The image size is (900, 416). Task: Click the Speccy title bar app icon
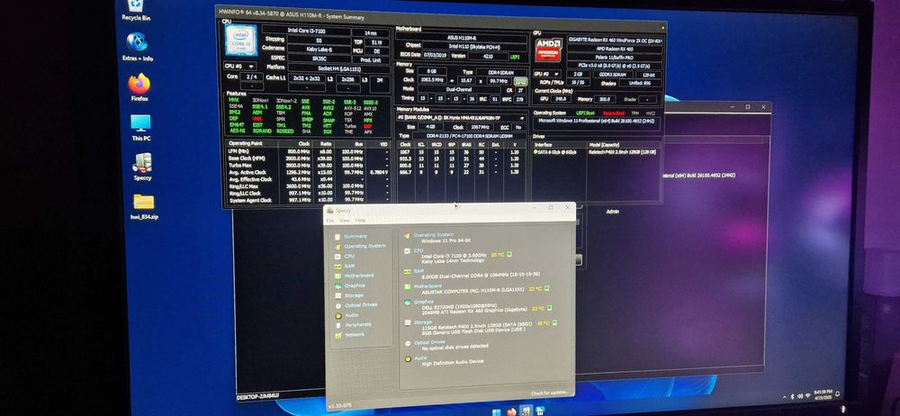(329, 211)
